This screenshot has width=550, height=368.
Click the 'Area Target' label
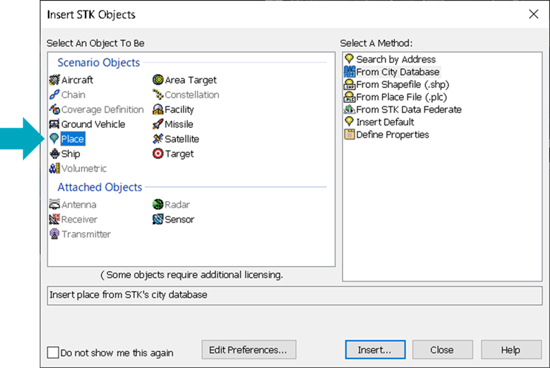click(191, 81)
